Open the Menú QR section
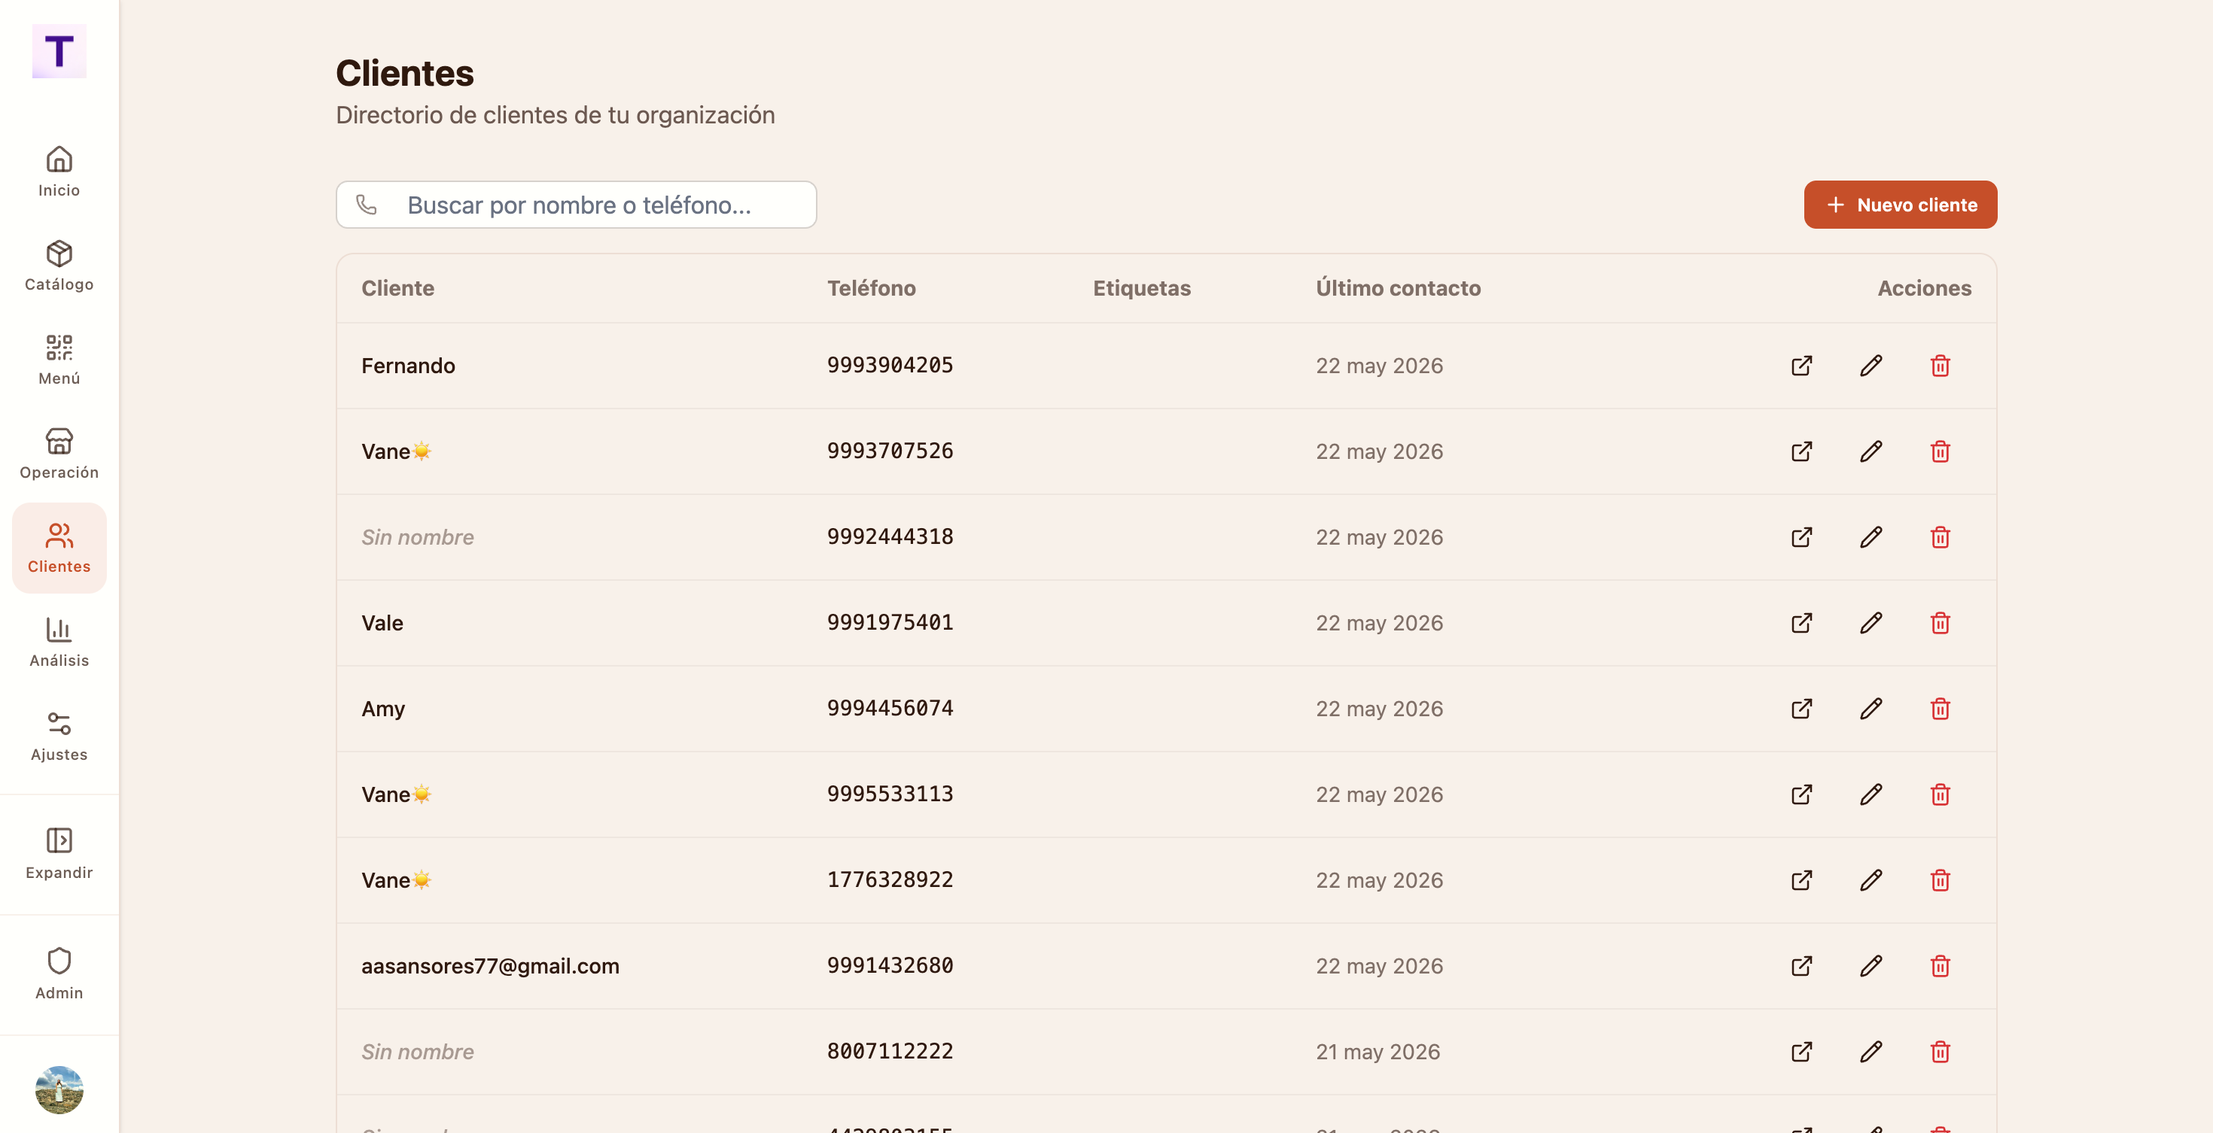Screen dimensions: 2213x1133 pyautogui.click(x=59, y=360)
